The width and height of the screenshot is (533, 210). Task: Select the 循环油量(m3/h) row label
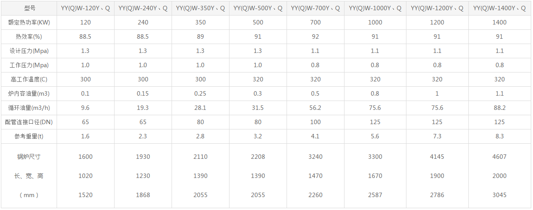point(29,108)
